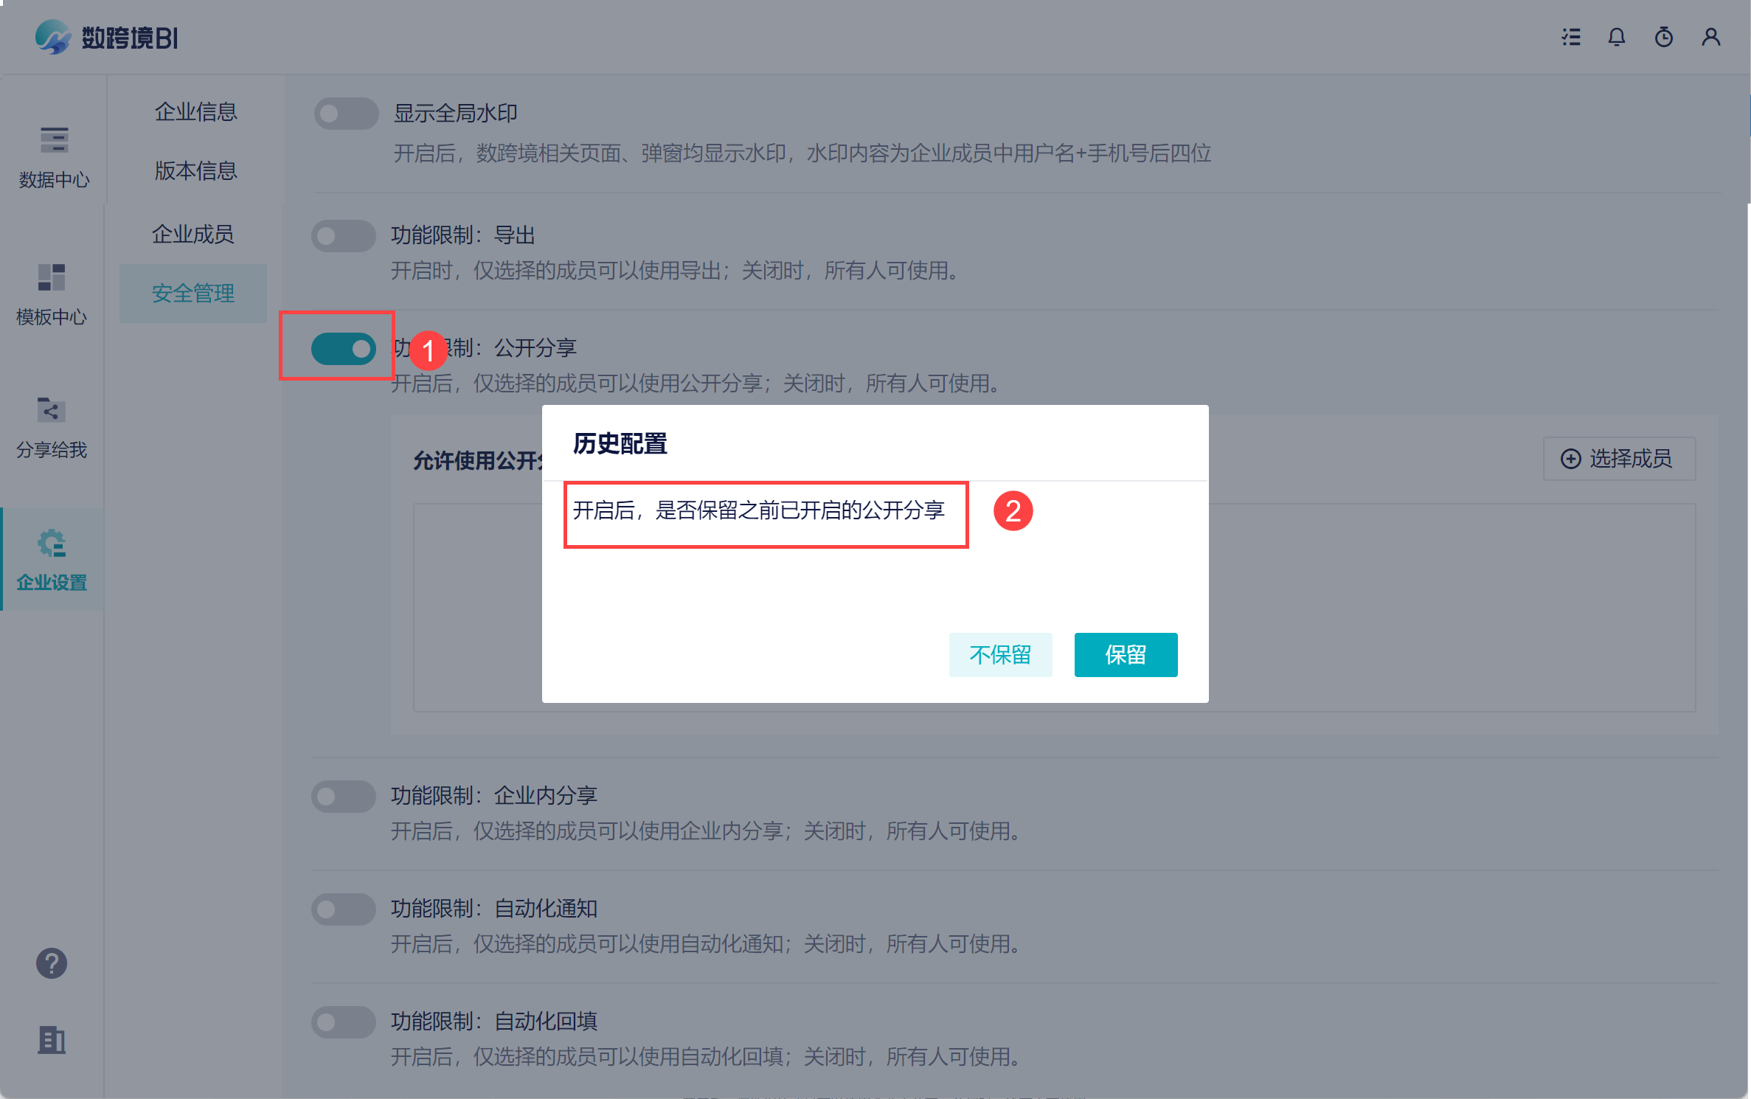Click the help question mark icon
The width and height of the screenshot is (1751, 1099).
(52, 963)
